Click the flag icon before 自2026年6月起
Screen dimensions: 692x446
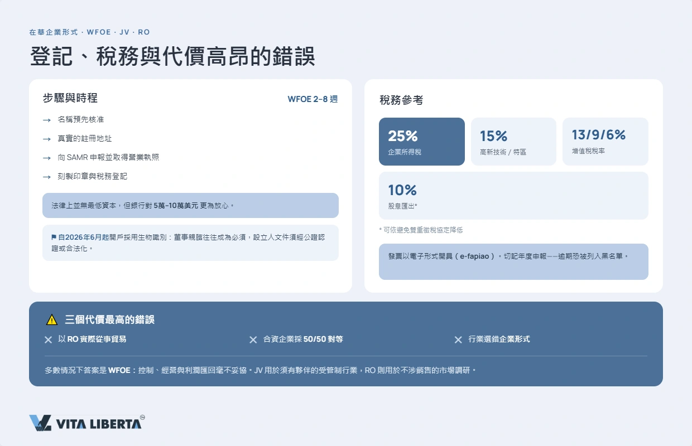click(54, 237)
